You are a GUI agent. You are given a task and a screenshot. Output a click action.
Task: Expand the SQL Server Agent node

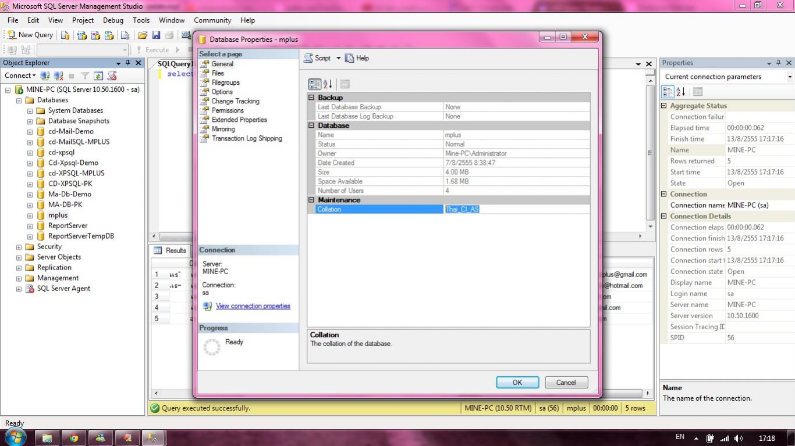click(x=19, y=289)
